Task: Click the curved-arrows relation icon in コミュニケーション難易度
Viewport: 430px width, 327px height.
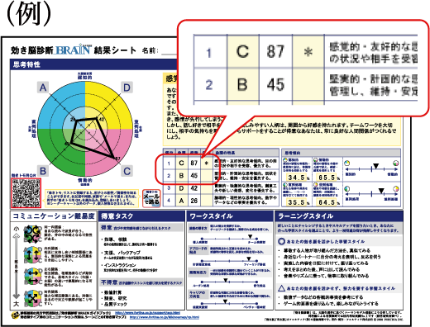Action: tap(32, 234)
